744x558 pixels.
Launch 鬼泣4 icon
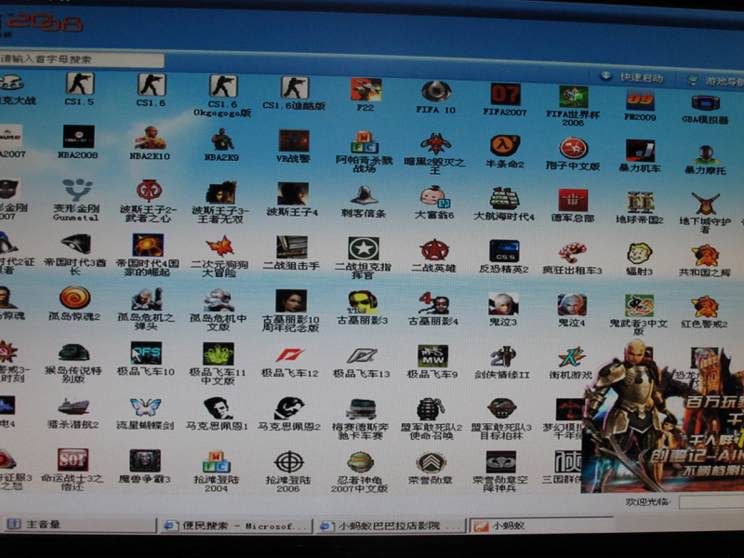click(x=572, y=305)
